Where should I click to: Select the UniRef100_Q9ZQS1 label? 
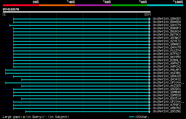click(x=167, y=89)
